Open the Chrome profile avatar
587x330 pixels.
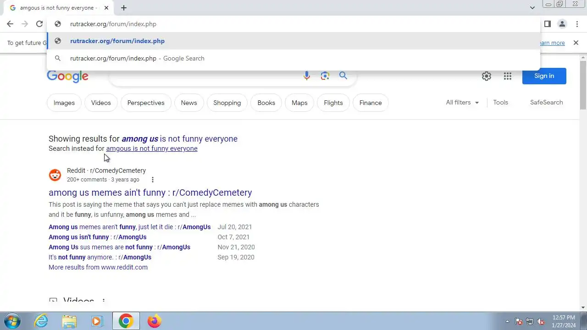click(562, 24)
